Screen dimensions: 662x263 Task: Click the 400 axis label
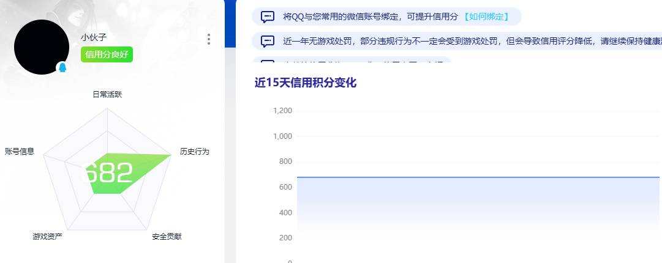pos(285,212)
